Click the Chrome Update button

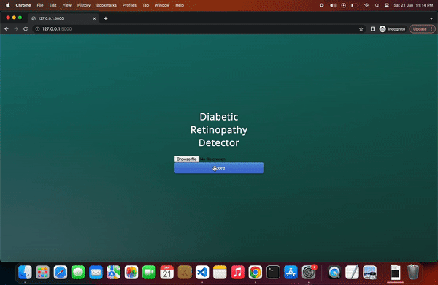420,29
